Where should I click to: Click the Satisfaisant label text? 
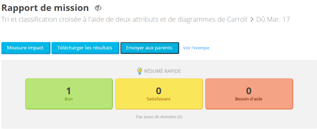(x=159, y=99)
